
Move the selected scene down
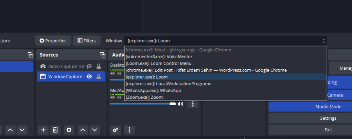tap(22, 130)
